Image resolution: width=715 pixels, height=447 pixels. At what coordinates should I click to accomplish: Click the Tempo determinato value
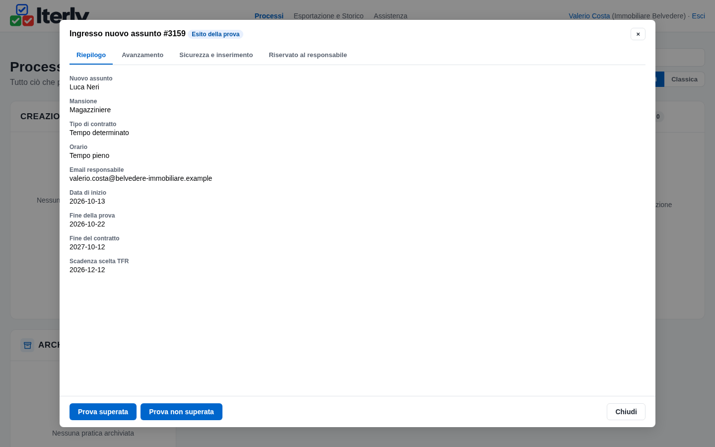pos(99,133)
